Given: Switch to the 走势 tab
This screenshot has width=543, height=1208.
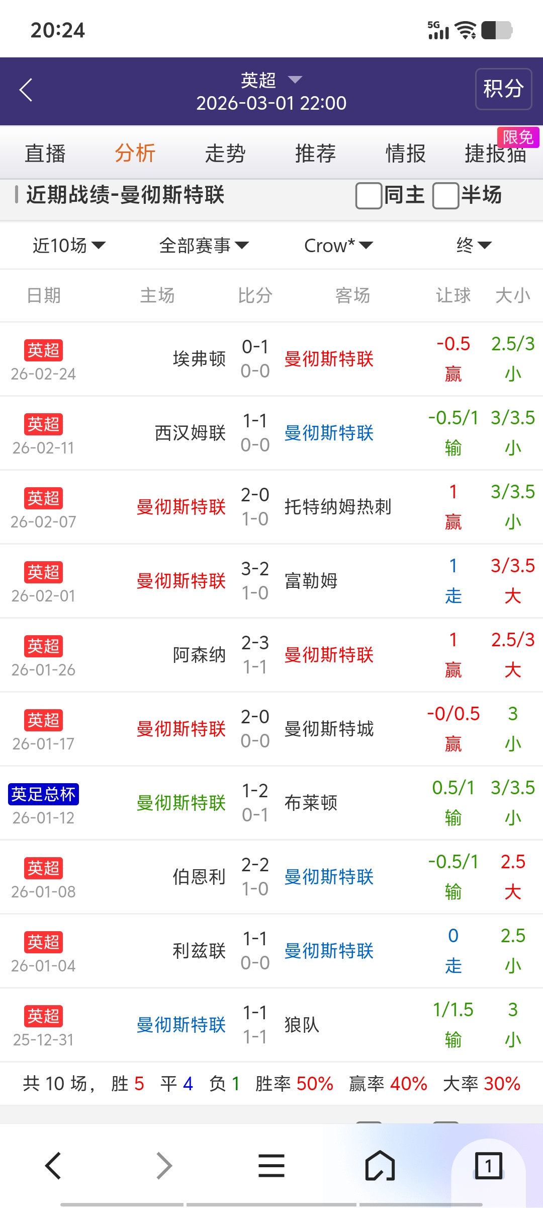Looking at the screenshot, I should click(225, 154).
